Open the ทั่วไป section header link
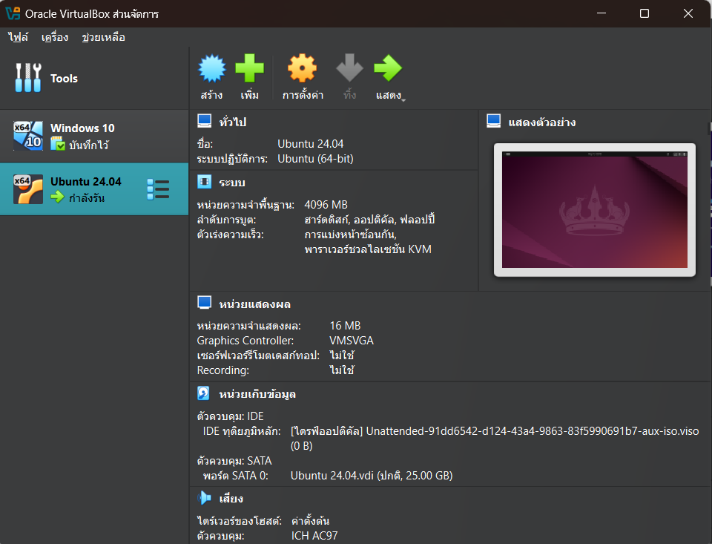This screenshot has height=544, width=712. pos(232,122)
